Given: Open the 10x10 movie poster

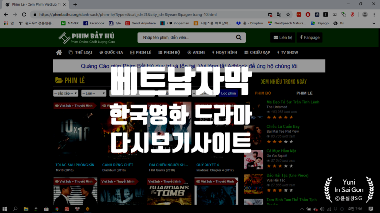Looking at the screenshot, I should 75,130.
